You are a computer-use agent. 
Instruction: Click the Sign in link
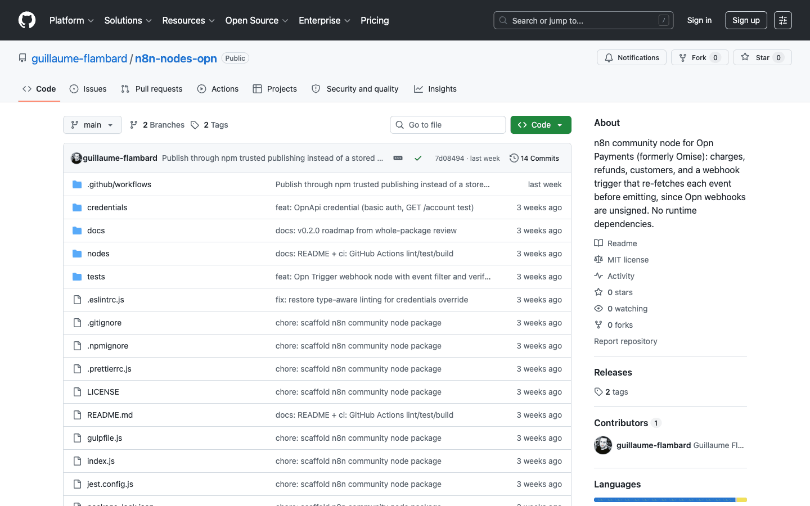(699, 20)
